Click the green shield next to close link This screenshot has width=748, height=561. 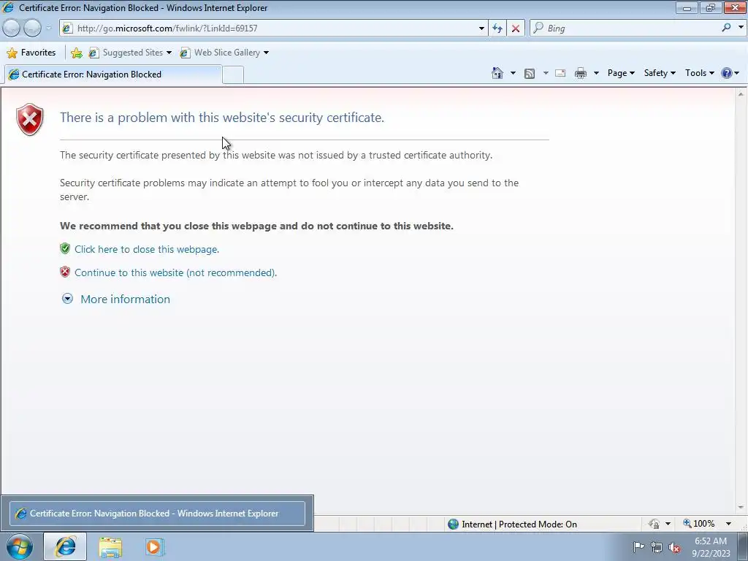pyautogui.click(x=65, y=248)
